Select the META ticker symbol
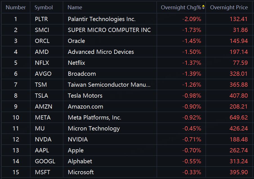 [42, 118]
